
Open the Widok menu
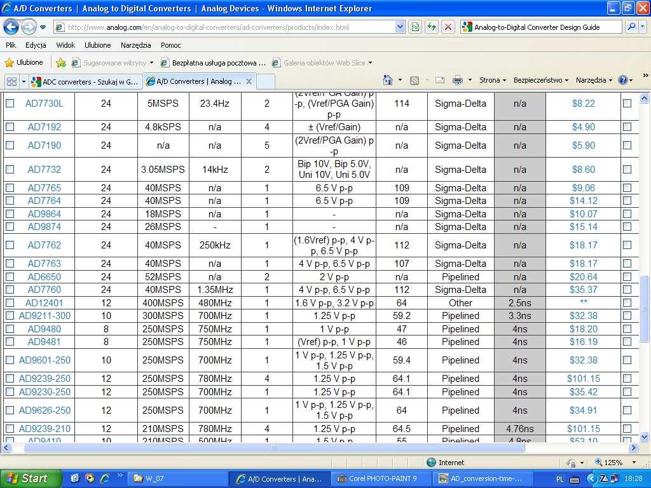pyautogui.click(x=65, y=45)
